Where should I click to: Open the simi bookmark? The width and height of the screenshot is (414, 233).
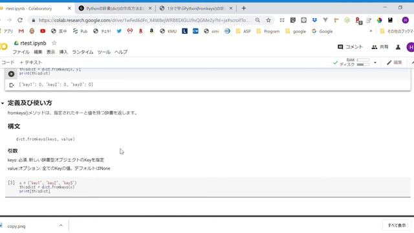click(212, 31)
